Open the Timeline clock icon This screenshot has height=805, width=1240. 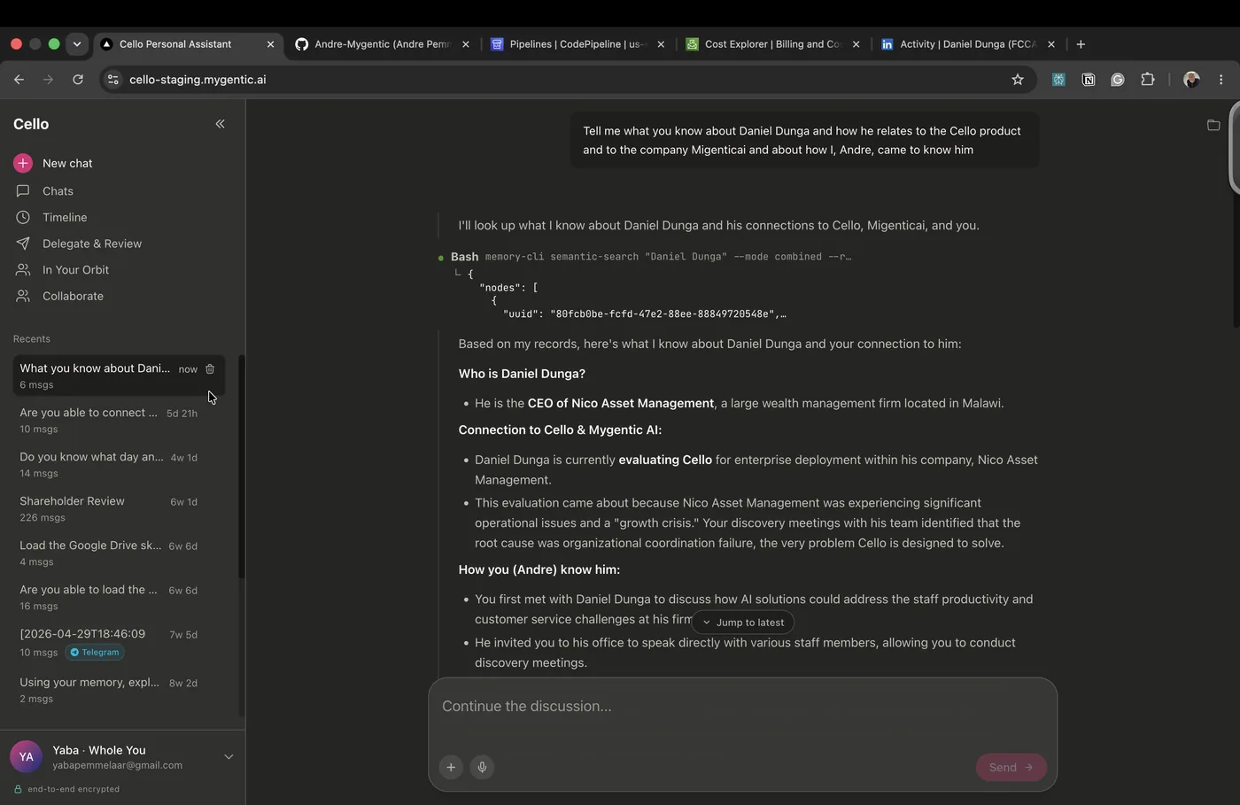pyautogui.click(x=23, y=217)
